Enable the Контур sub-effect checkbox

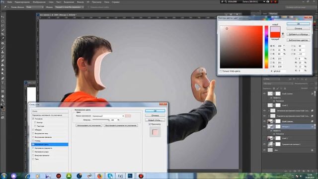tap(35, 122)
